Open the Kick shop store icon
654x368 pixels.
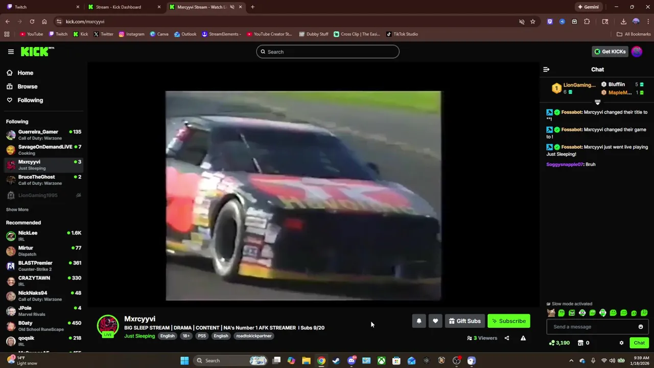click(x=580, y=343)
